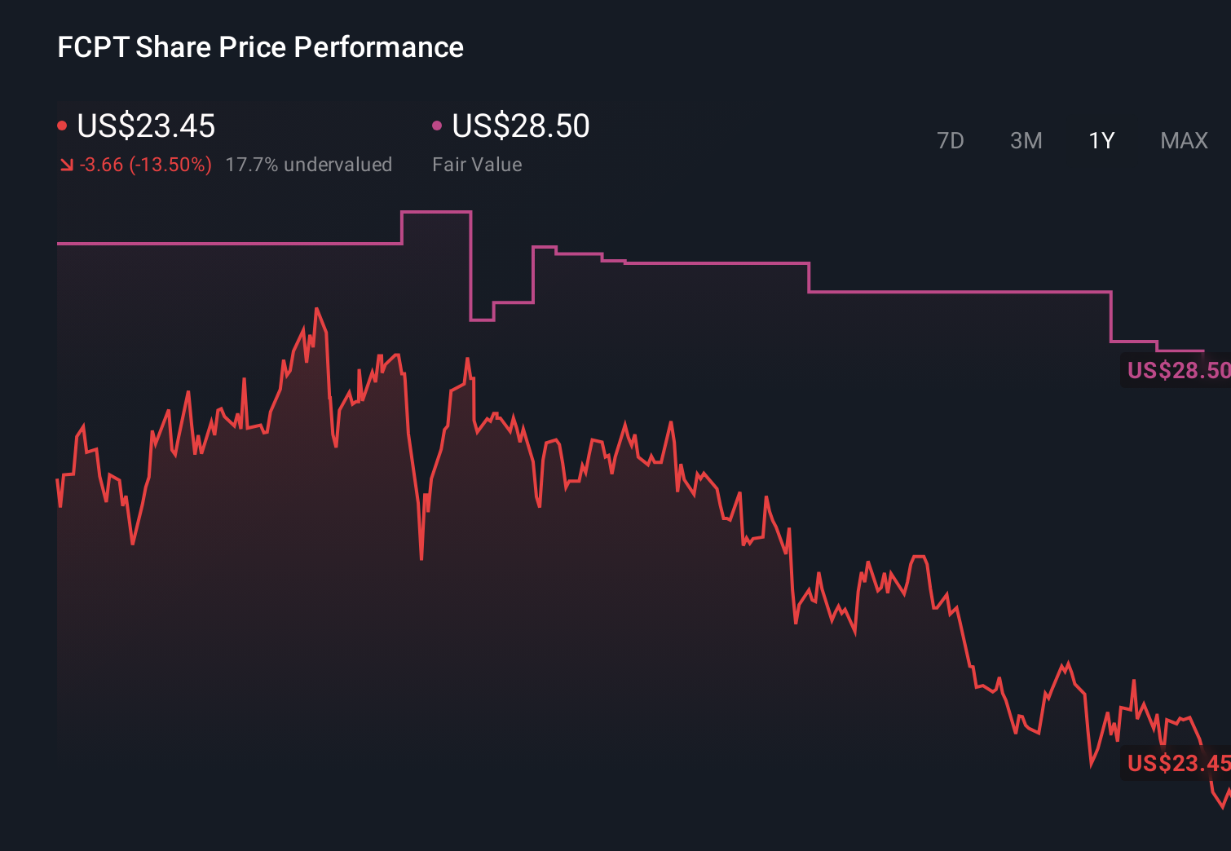Screen dimensions: 1231x851
Task: Click the Fair Value label
Action: 477,164
